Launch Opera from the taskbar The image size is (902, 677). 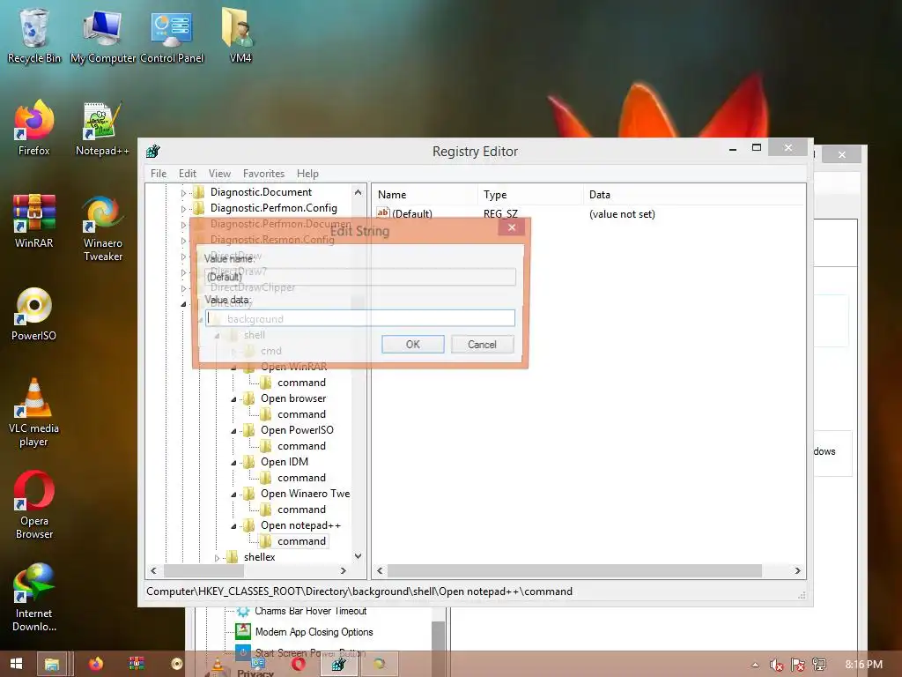298,665
